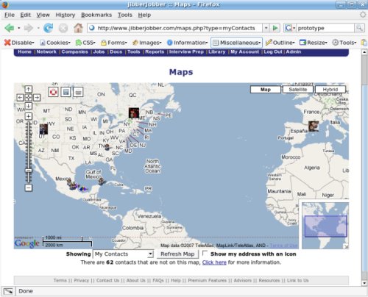
Task: Click the contact photo marker over Utah
Action: coord(43,129)
